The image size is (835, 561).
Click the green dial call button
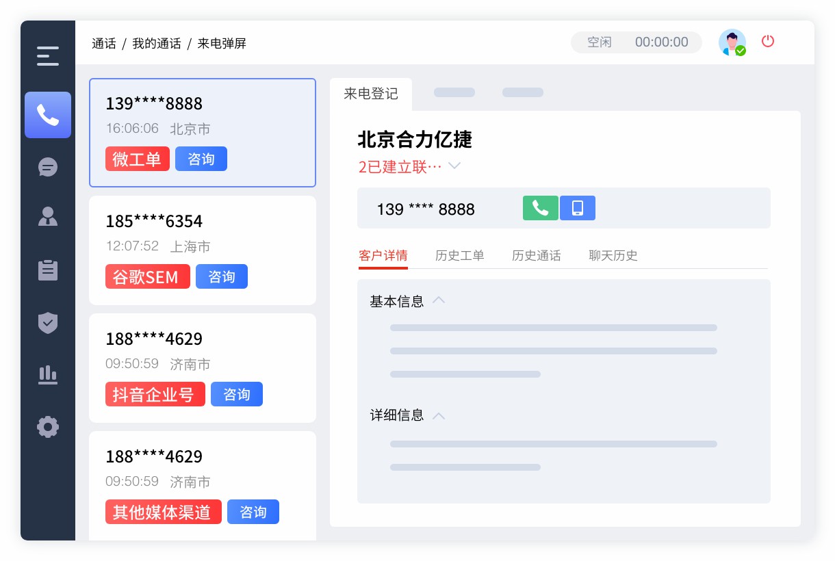coord(541,208)
